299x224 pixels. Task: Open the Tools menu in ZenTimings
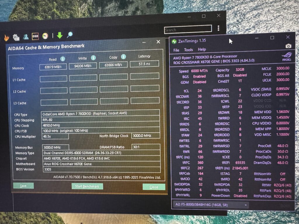[188, 50]
